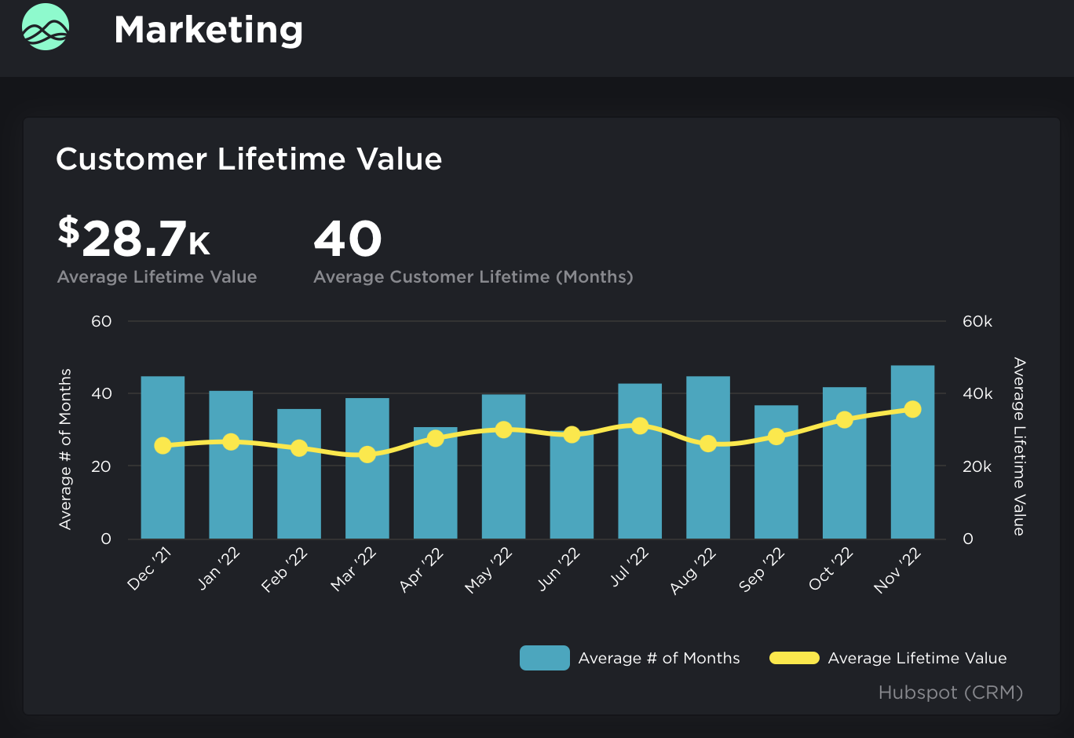The width and height of the screenshot is (1074, 738).
Task: Toggle the Average # of Months series visibility
Action: pyautogui.click(x=659, y=658)
